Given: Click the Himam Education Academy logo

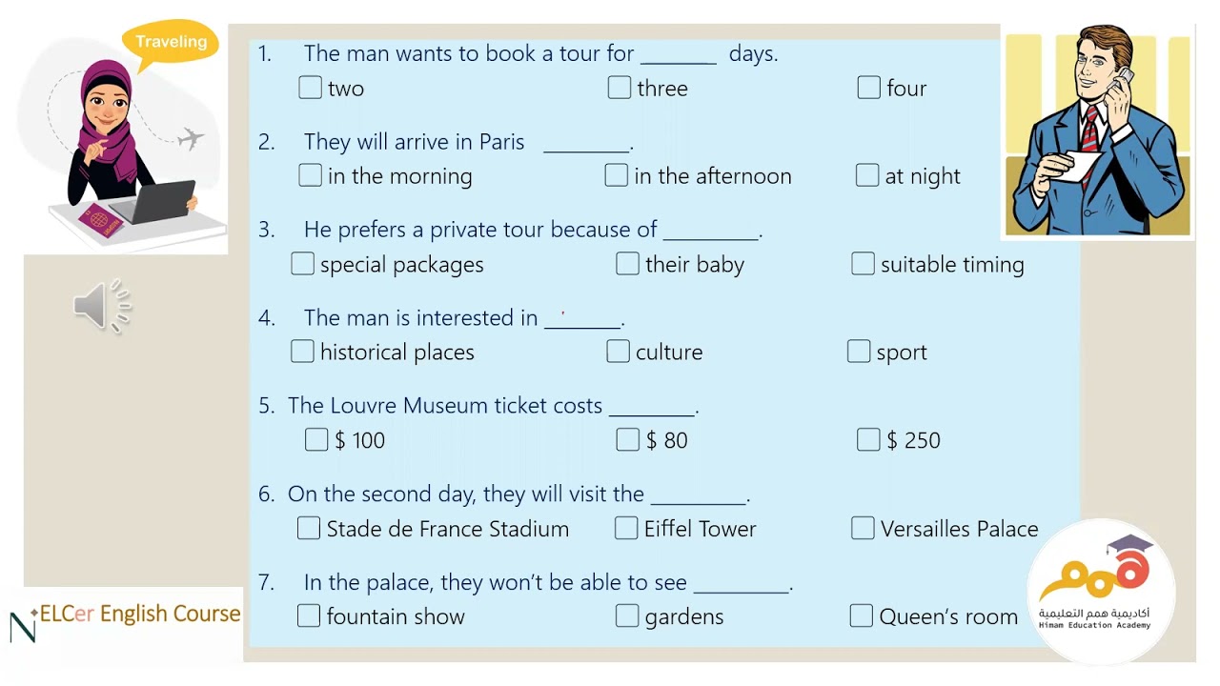Looking at the screenshot, I should pos(1101,591).
